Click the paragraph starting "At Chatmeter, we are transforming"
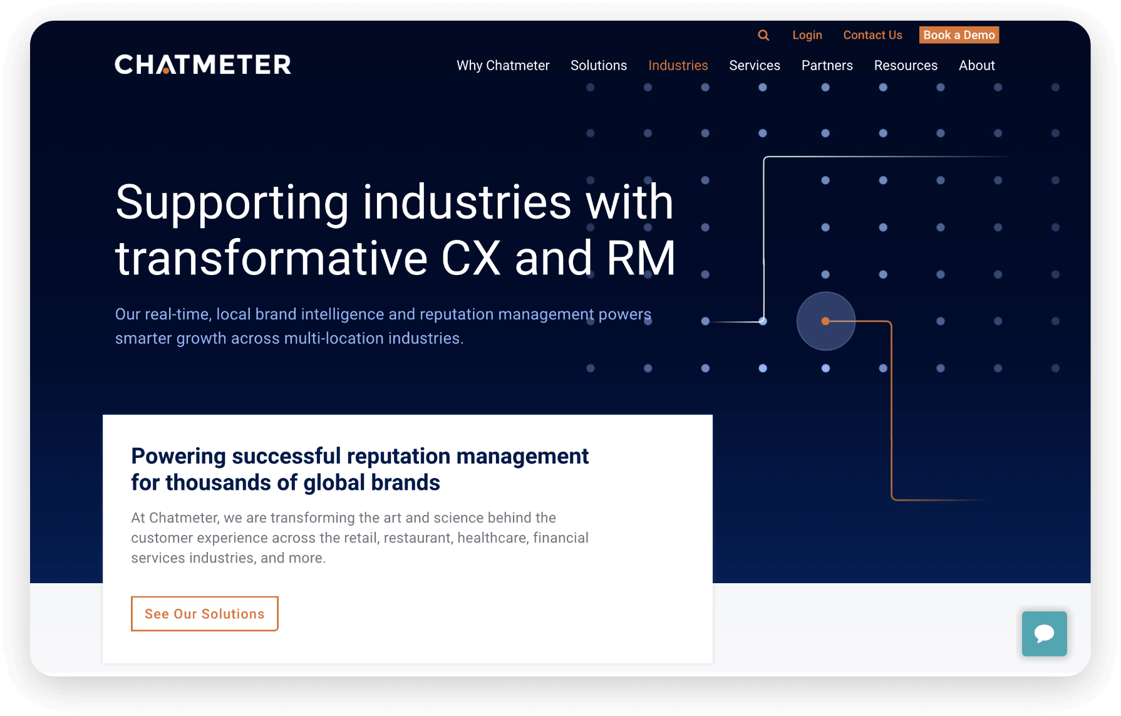The width and height of the screenshot is (1121, 716). coord(359,537)
